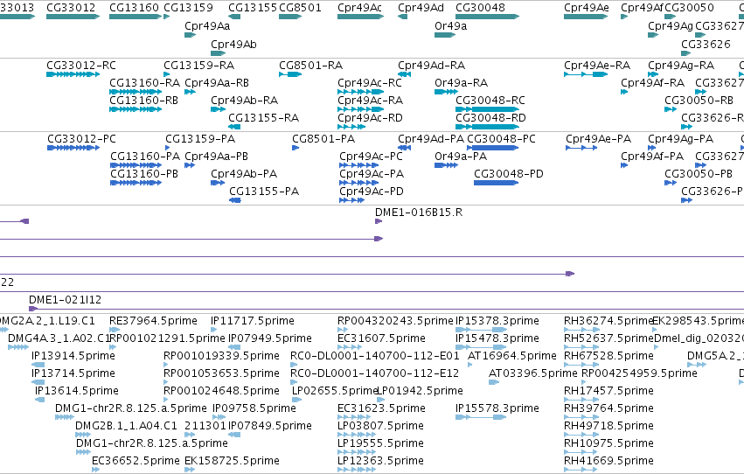Click the Cpr49Aa-RB transcript label

217,83
